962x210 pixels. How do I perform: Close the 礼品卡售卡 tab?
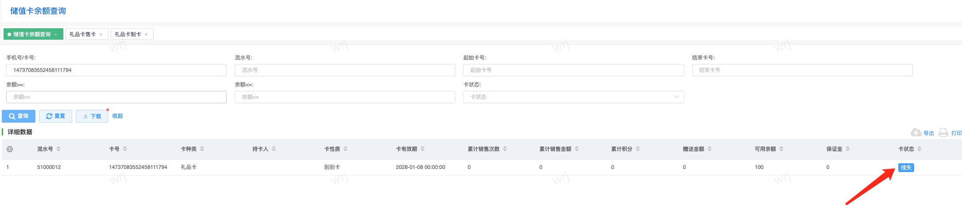[101, 34]
